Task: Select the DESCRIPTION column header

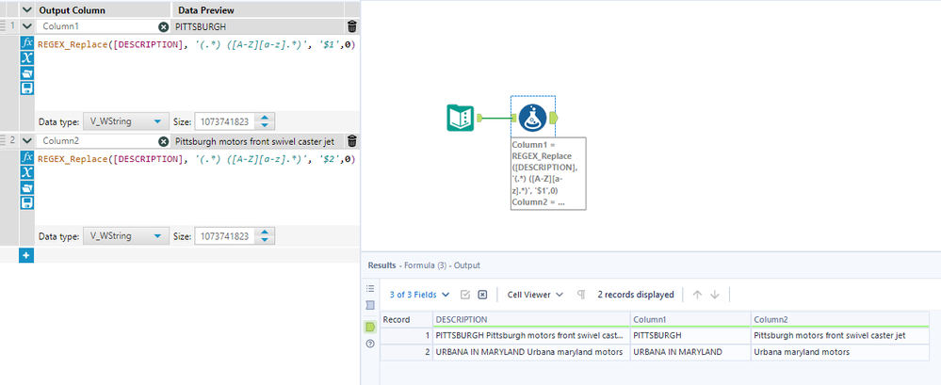Action: (x=531, y=320)
